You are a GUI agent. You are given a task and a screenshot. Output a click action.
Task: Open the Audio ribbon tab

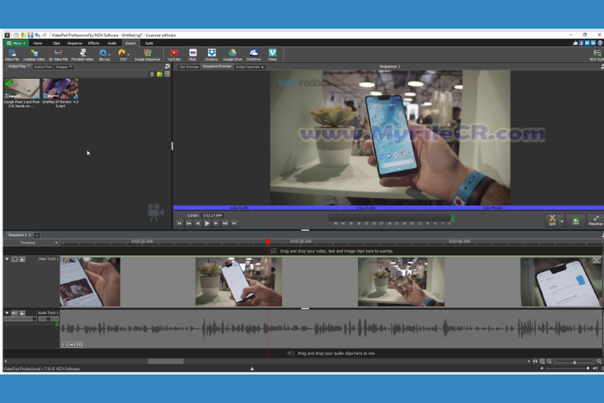pyautogui.click(x=112, y=43)
